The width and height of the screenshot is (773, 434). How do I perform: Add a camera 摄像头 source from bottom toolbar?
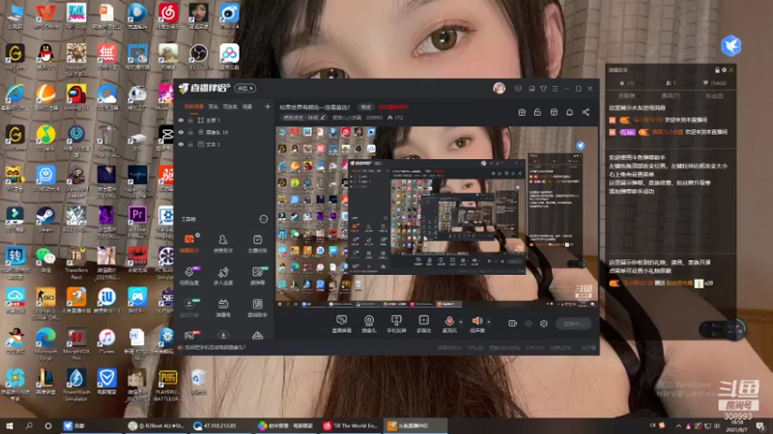pyautogui.click(x=369, y=324)
